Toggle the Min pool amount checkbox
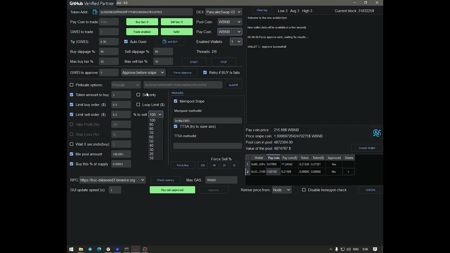The height and width of the screenshot is (253, 450). pyautogui.click(x=72, y=154)
